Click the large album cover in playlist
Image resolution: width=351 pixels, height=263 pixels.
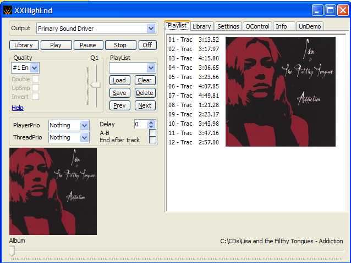click(281, 92)
